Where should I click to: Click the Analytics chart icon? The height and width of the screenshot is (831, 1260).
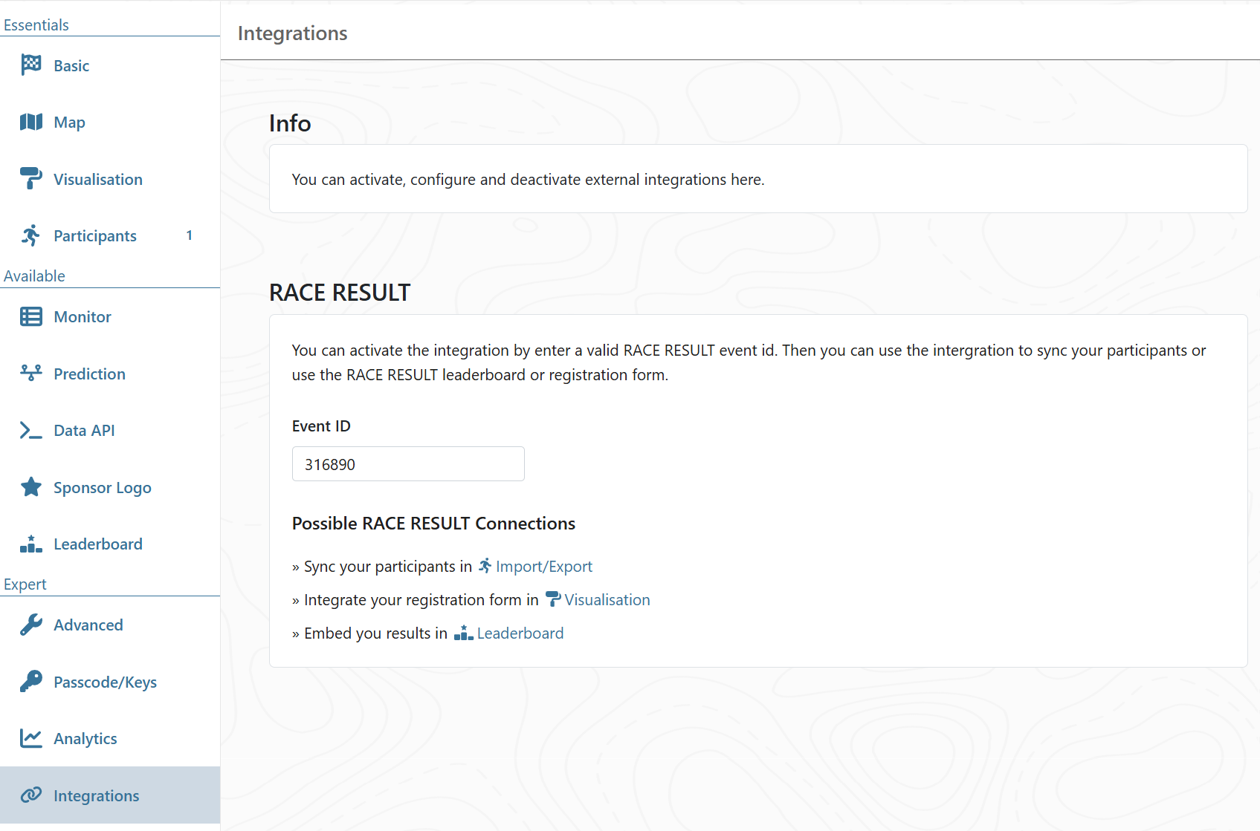pos(30,738)
